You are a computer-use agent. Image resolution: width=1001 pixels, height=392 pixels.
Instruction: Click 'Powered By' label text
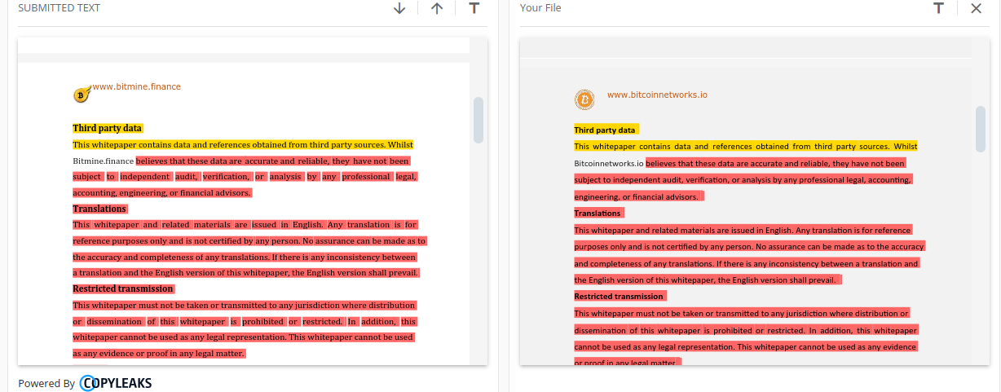pos(46,383)
